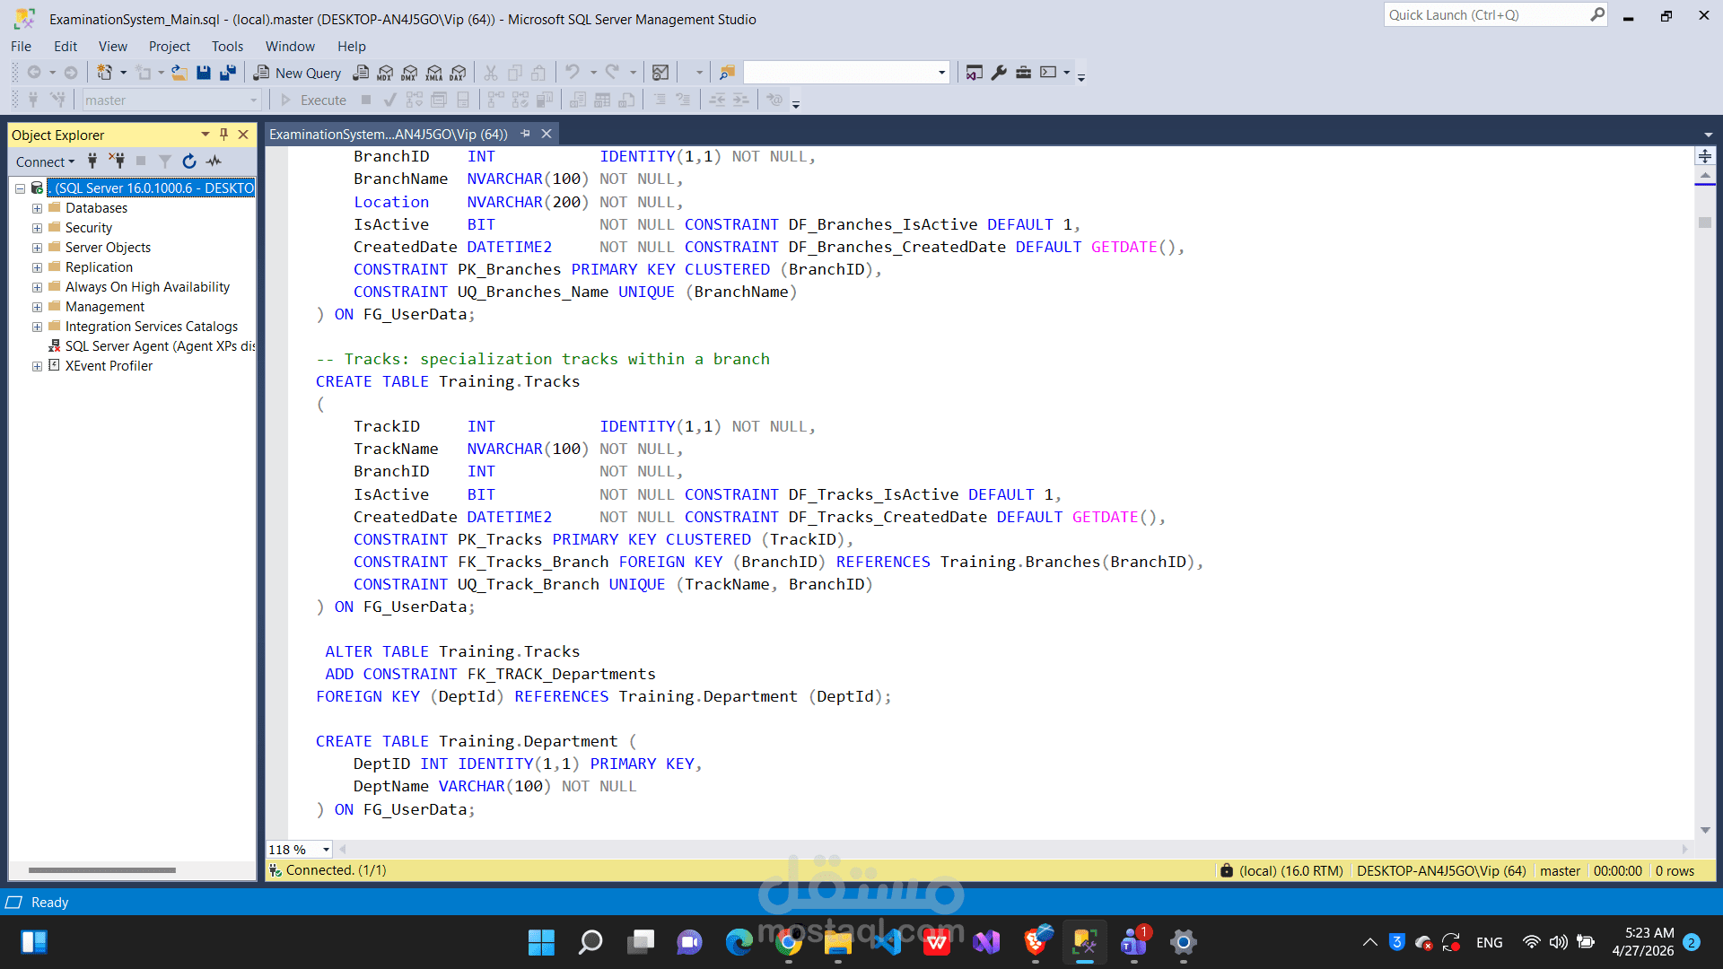Click the Save All icon

(x=228, y=73)
